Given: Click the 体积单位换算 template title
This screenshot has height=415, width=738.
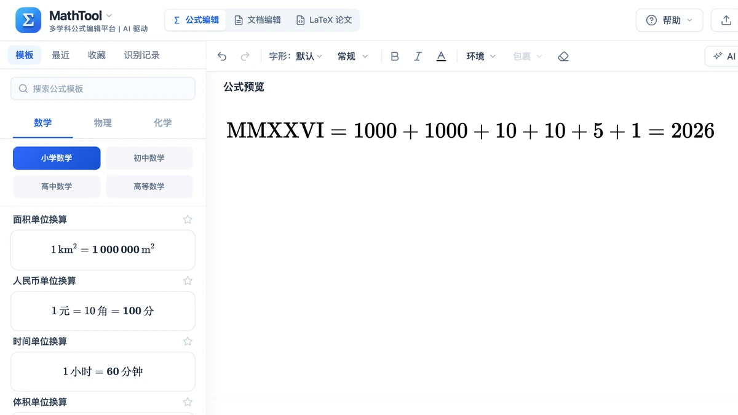Looking at the screenshot, I should (x=40, y=402).
